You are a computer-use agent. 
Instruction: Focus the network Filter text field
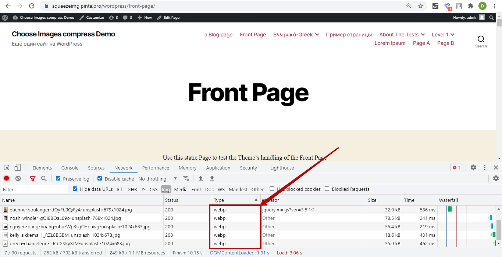(35, 189)
